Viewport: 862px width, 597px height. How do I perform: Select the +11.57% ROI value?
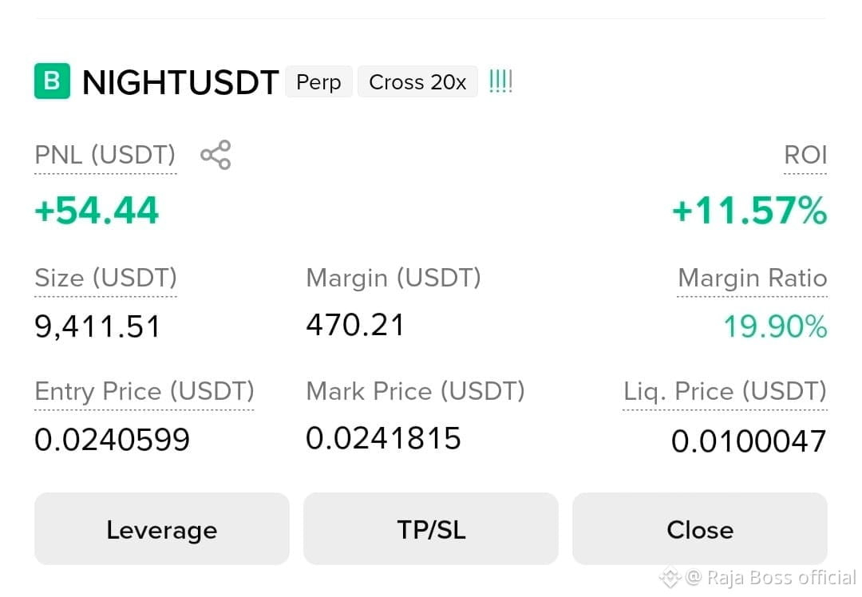pyautogui.click(x=749, y=211)
